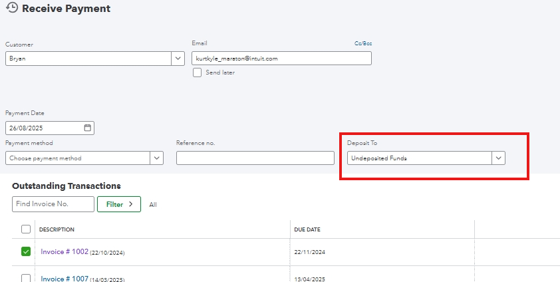The width and height of the screenshot is (560, 282).
Task: Expand the Customer dropdown arrow
Action: coord(178,59)
